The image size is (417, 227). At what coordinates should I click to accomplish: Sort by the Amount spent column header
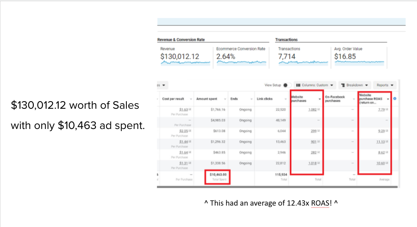click(x=207, y=99)
